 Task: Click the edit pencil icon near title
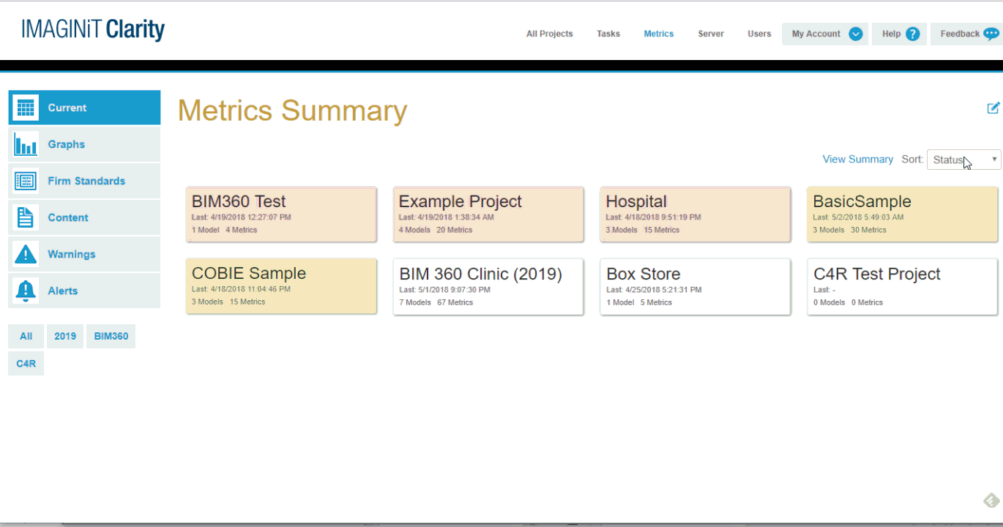coord(993,108)
